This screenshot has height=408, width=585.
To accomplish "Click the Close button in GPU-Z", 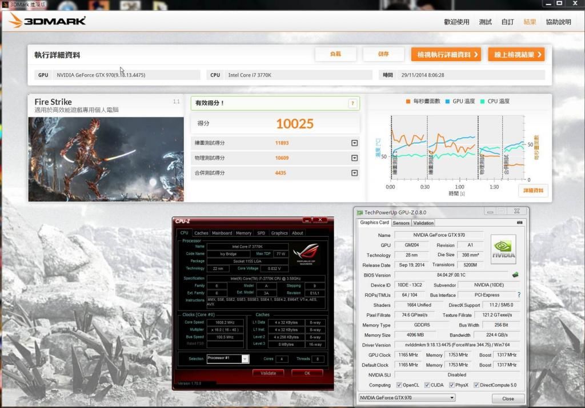I will (508, 399).
